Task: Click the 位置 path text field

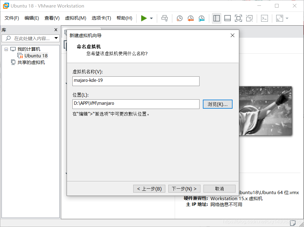Action: coord(136,104)
